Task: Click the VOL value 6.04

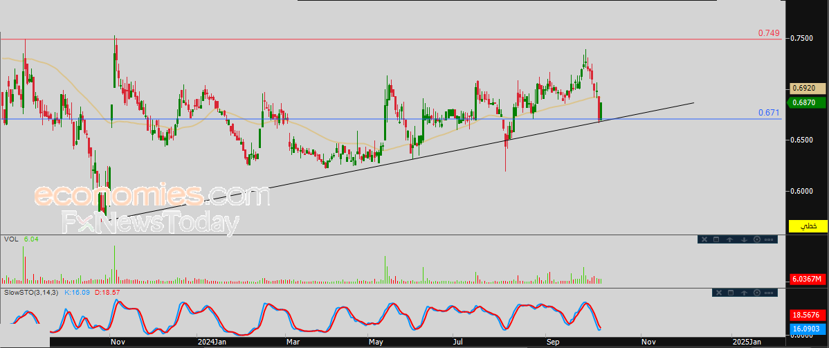Action: coord(31,239)
